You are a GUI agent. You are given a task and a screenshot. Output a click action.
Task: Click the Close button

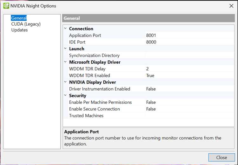tap(221, 157)
